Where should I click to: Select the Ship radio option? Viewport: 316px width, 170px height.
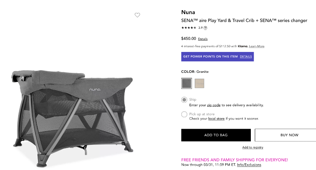coord(184,100)
